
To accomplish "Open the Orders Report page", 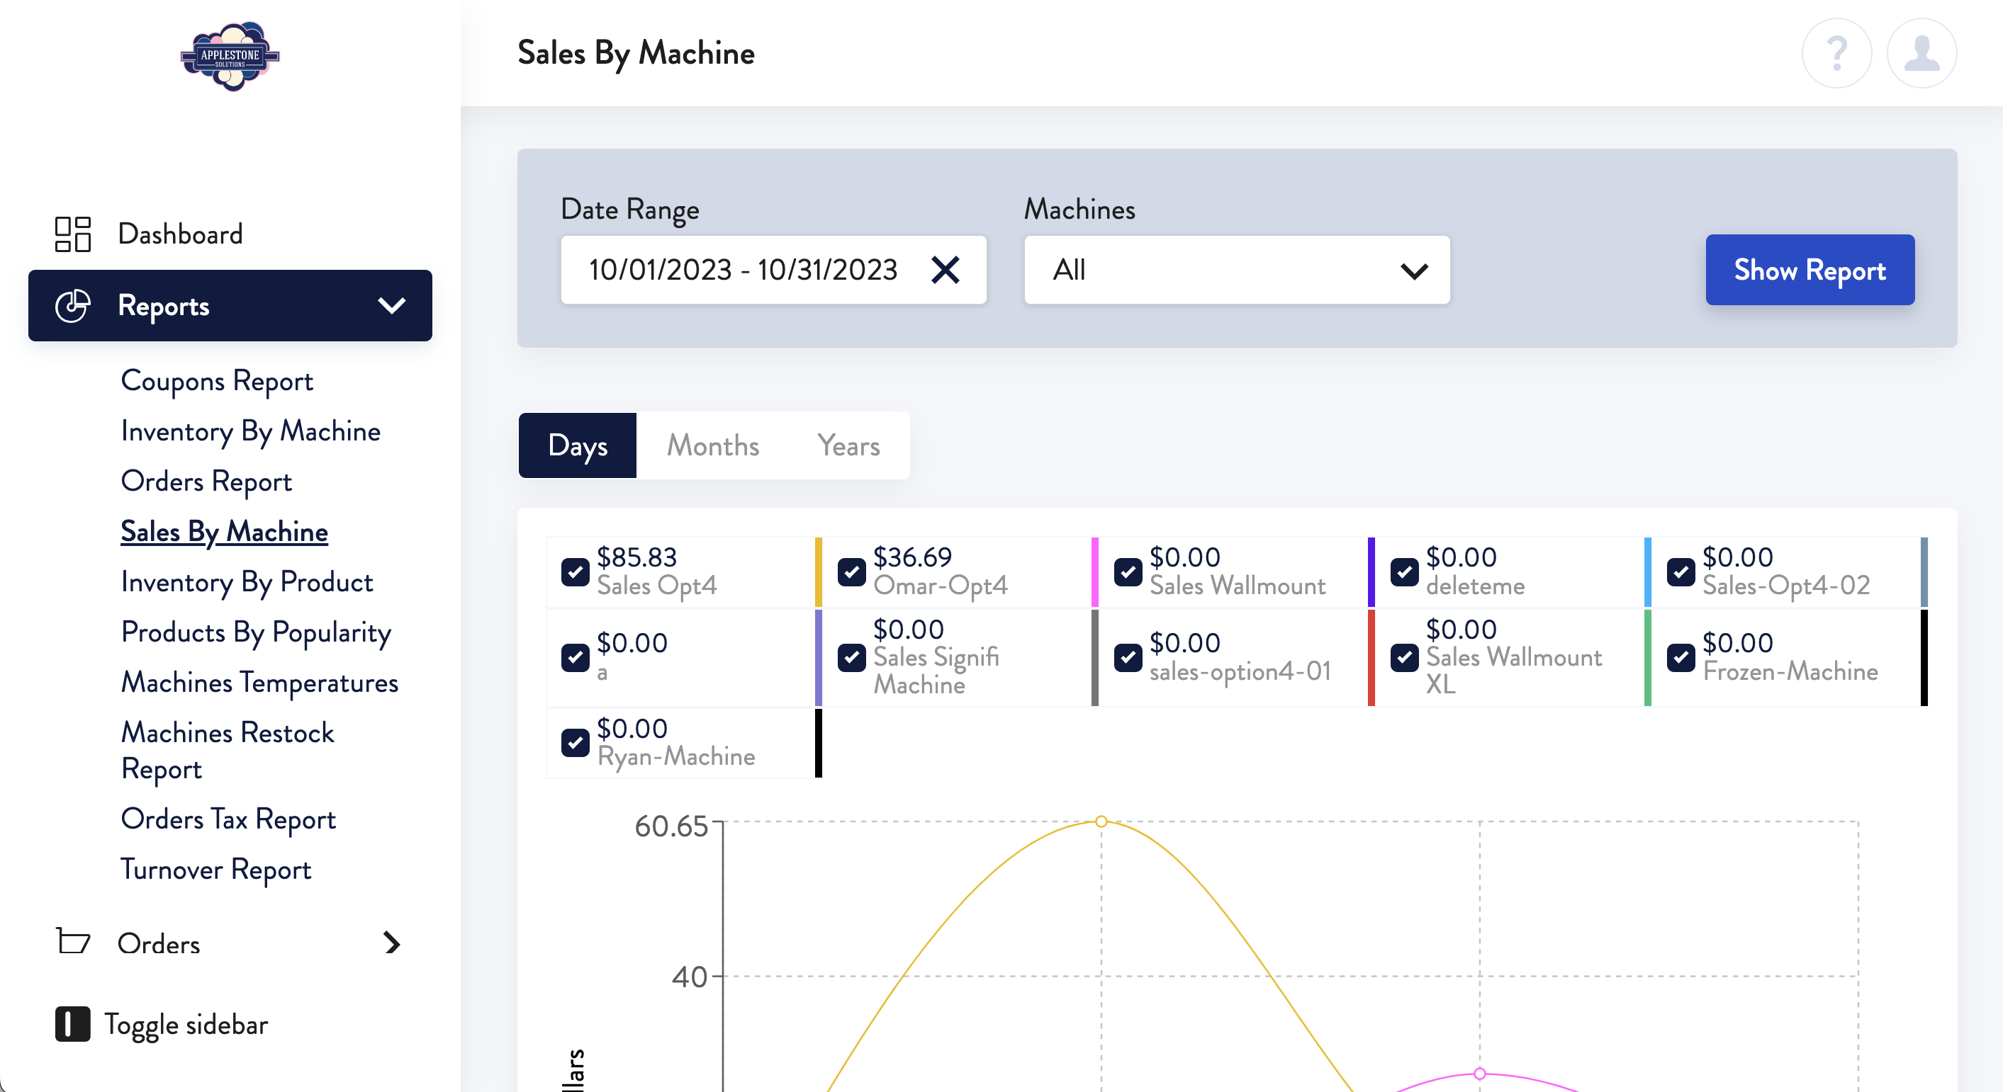I will (x=206, y=482).
